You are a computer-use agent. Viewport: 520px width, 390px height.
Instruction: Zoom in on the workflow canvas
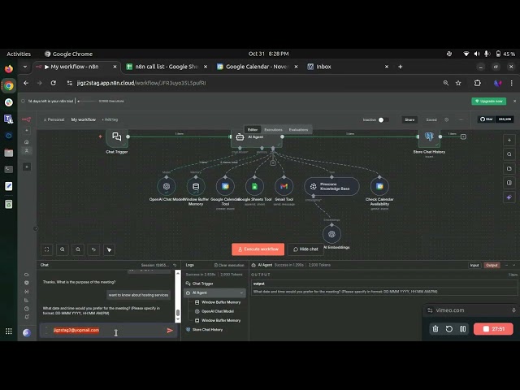pyautogui.click(x=63, y=249)
